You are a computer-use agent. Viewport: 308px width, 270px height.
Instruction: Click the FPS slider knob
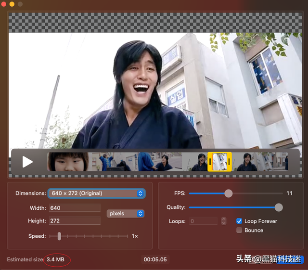click(x=229, y=193)
